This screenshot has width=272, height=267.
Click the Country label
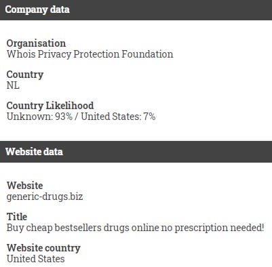pos(25,75)
